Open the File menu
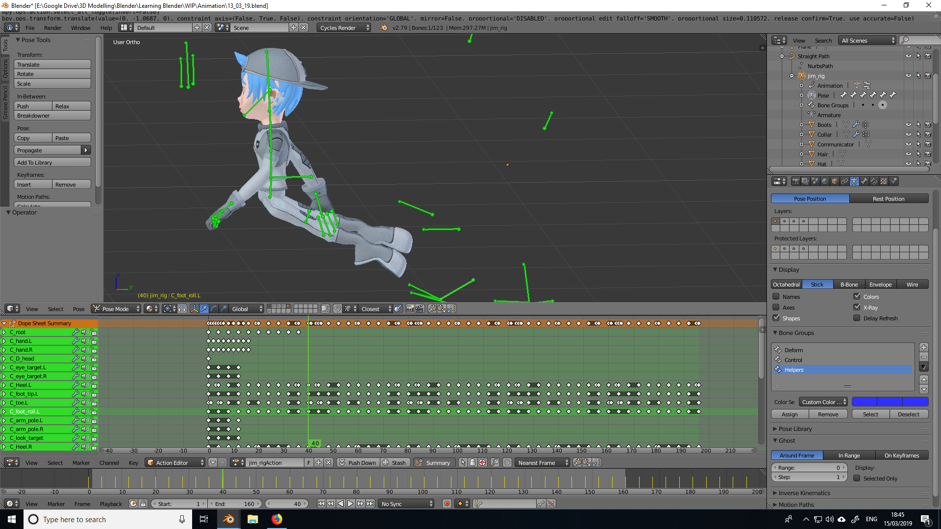The height and width of the screenshot is (529, 941). 30,28
